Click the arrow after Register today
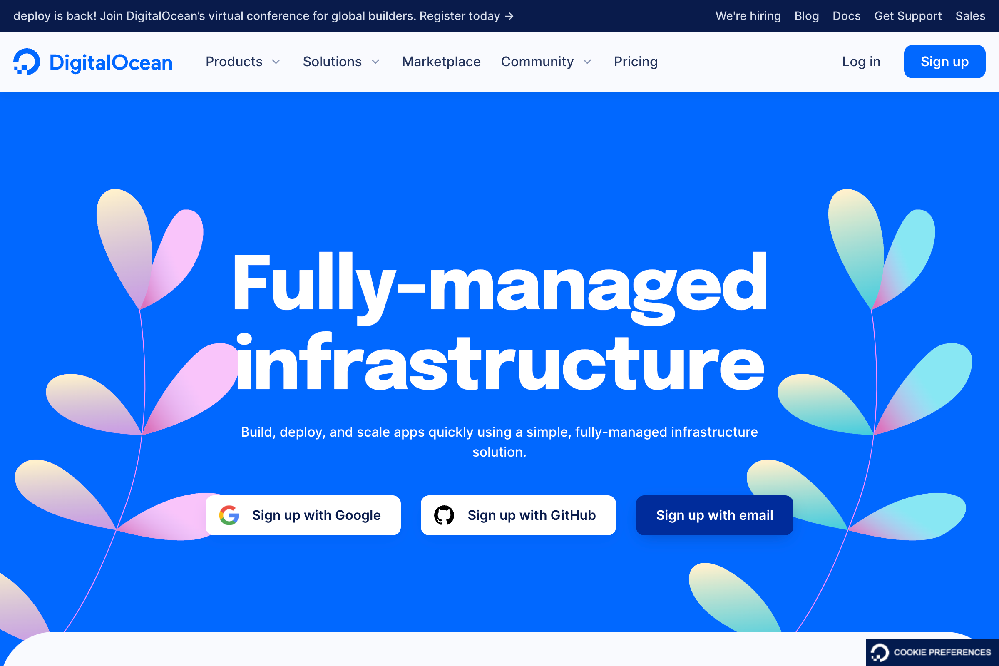The width and height of the screenshot is (999, 666). click(509, 16)
